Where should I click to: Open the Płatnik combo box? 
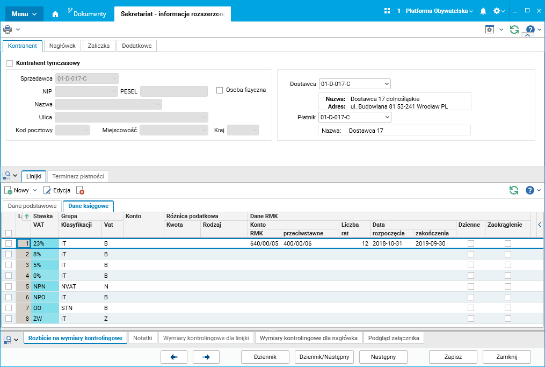[387, 117]
